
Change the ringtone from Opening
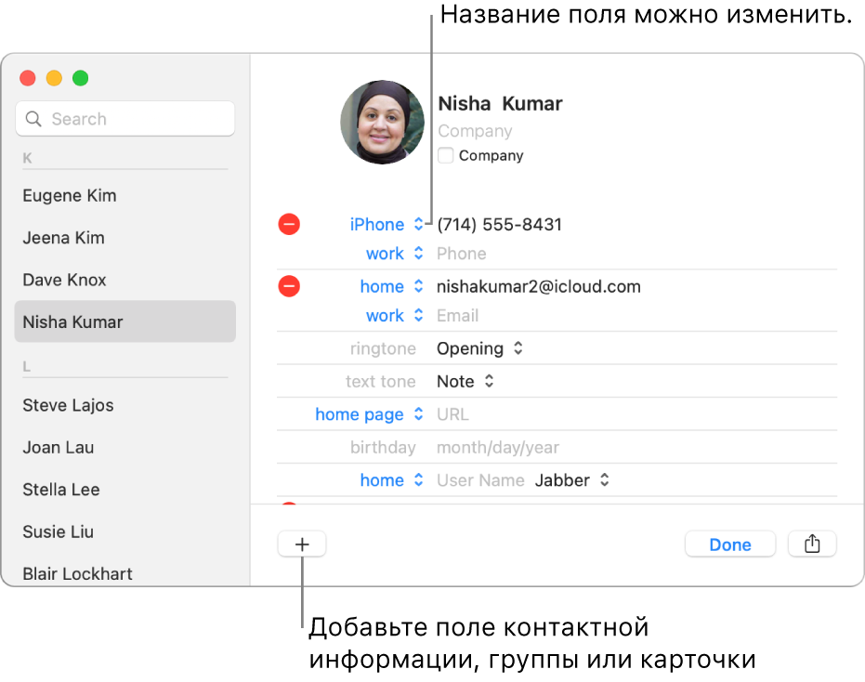pos(479,348)
